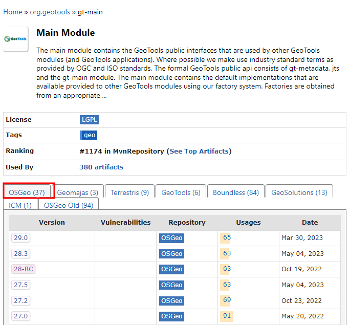Screen dimensions: 350x325
Task: Select the Geomajas (3) tab
Action: pos(78,192)
